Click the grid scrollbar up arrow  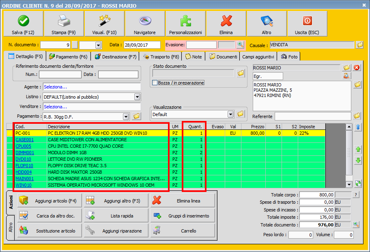click(x=349, y=127)
